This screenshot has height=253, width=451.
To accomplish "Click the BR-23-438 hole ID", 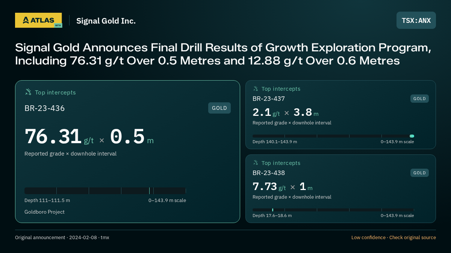I will point(269,173).
